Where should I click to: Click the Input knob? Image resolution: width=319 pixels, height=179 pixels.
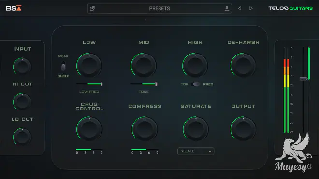click(x=22, y=66)
